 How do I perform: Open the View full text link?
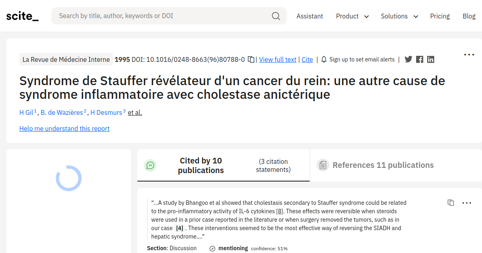coord(278,59)
